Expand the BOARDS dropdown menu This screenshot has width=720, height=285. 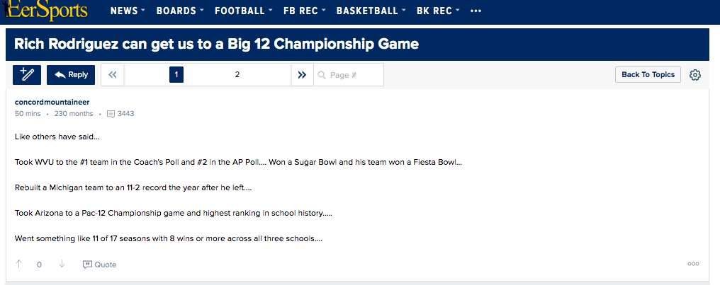[x=179, y=11]
